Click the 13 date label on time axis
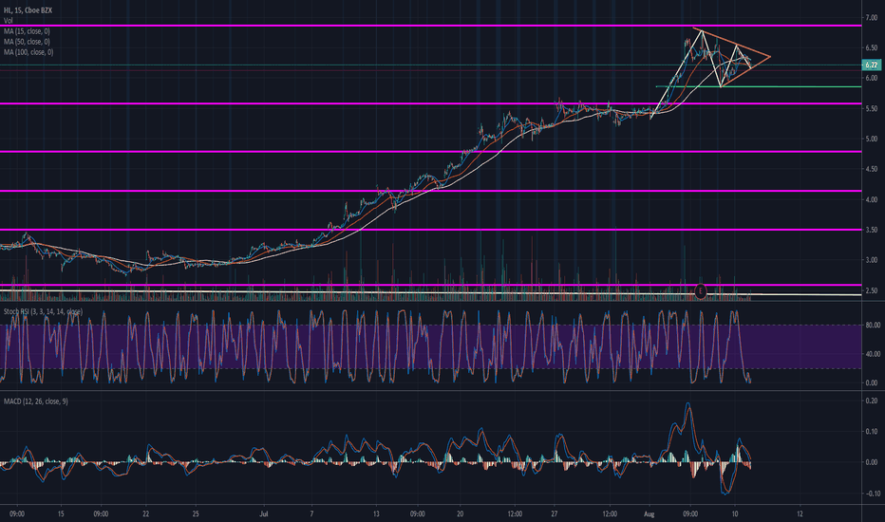 pyautogui.click(x=376, y=514)
